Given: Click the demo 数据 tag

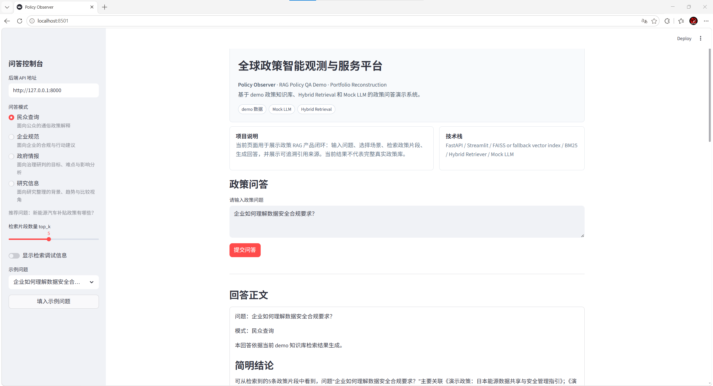Looking at the screenshot, I should coord(252,109).
